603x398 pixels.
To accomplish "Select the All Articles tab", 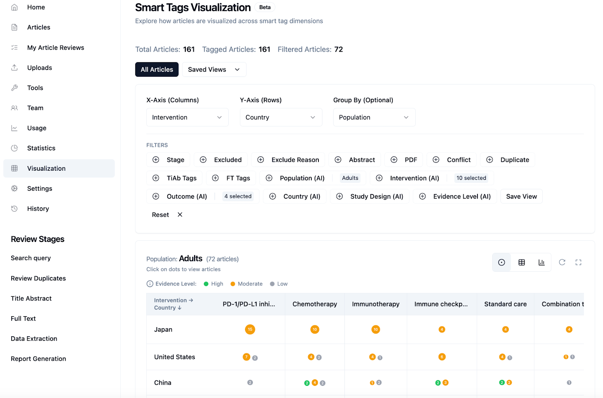I will [157, 69].
